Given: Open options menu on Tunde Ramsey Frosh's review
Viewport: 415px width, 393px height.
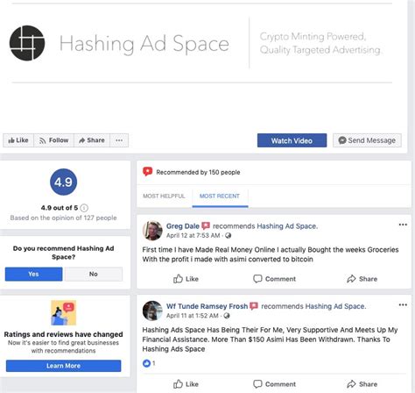Looking at the screenshot, I should click(x=403, y=304).
